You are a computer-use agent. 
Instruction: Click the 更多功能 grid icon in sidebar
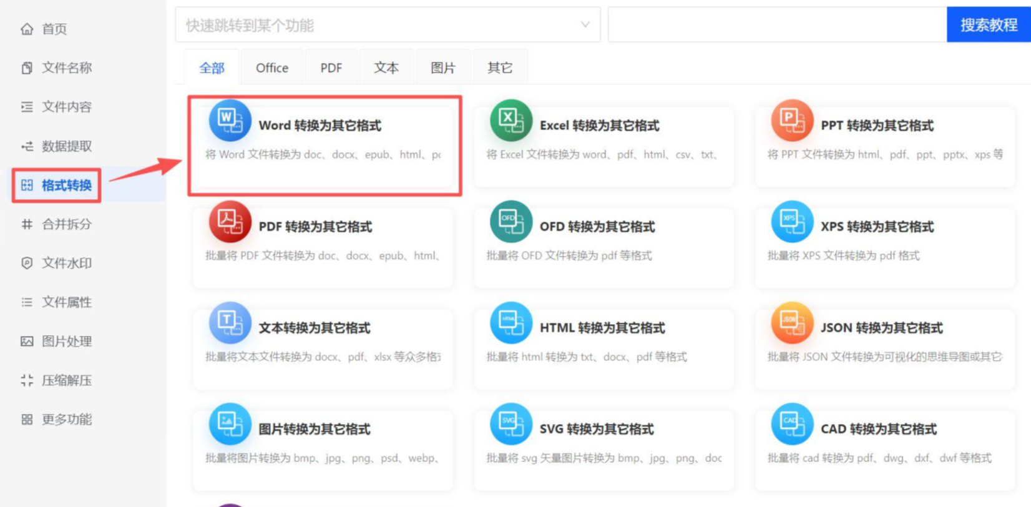[x=27, y=420]
